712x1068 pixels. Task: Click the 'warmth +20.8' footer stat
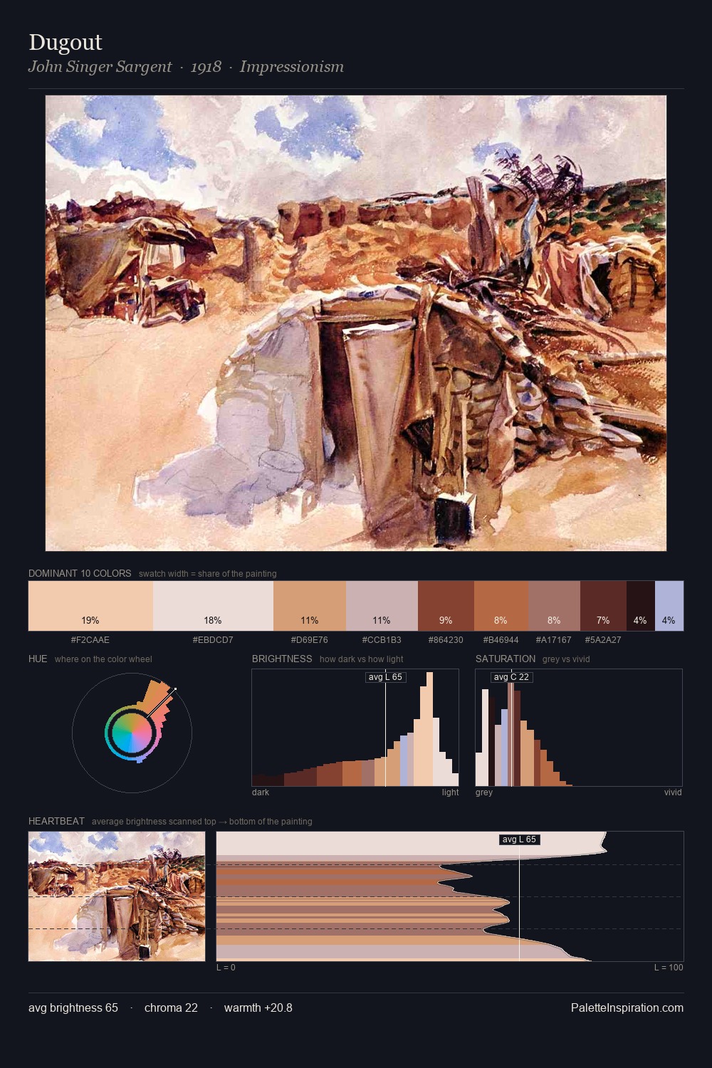pyautogui.click(x=258, y=1007)
